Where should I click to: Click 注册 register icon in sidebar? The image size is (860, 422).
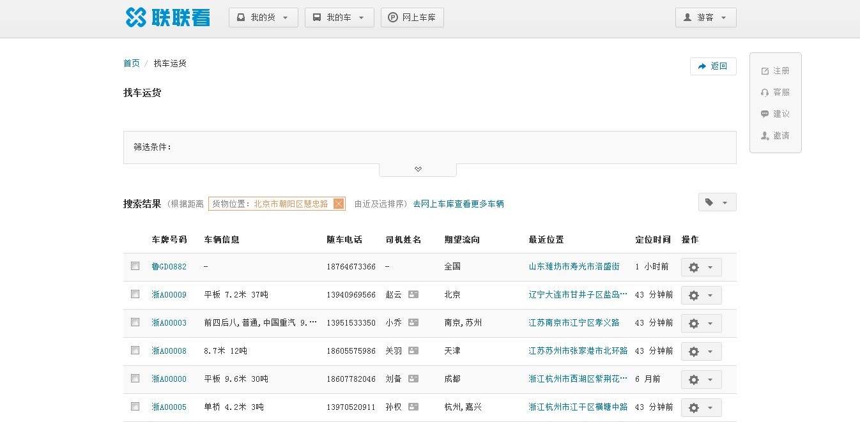click(x=765, y=71)
